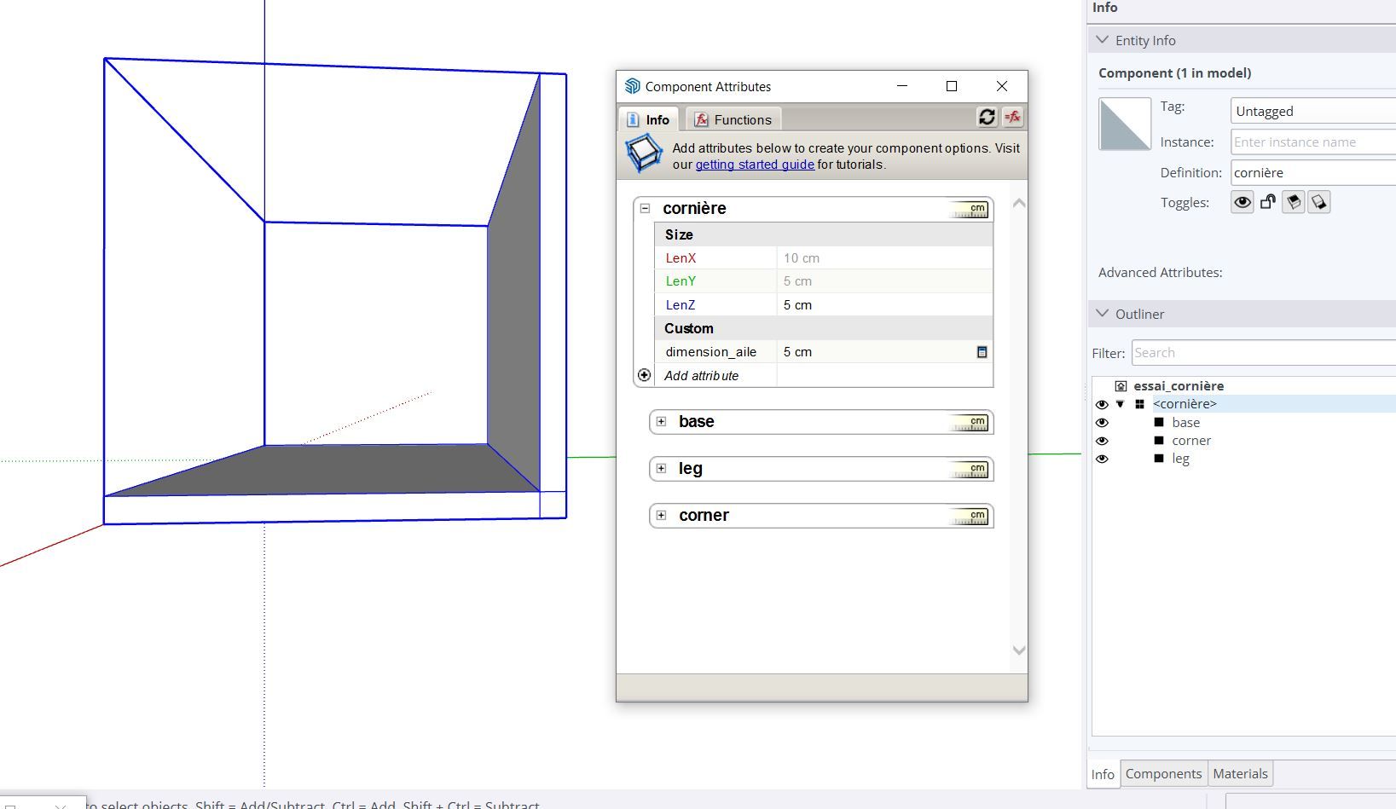This screenshot has height=809, width=1396.
Task: Hide the cornière component in Outliner
Action: (x=1102, y=405)
